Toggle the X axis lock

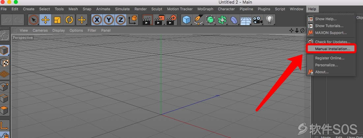click(x=97, y=20)
